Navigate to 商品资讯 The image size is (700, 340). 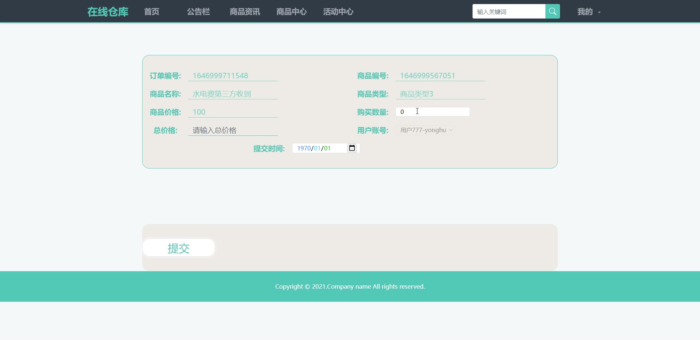245,12
